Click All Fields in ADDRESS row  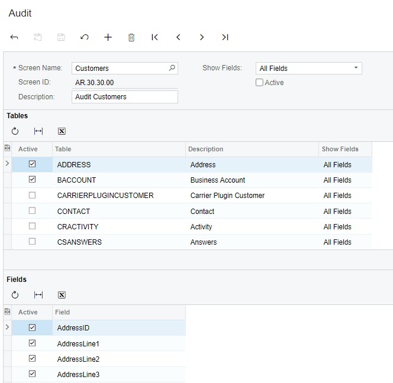(x=346, y=165)
